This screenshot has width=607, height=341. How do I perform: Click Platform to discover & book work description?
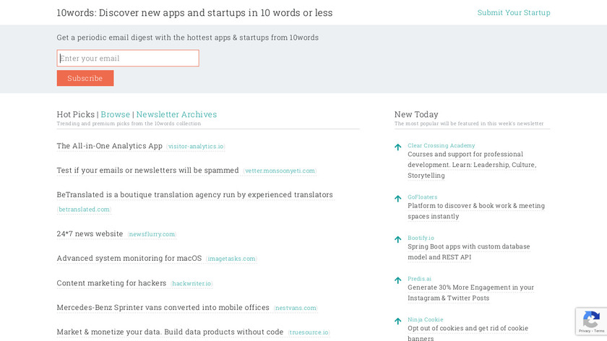[x=476, y=211]
